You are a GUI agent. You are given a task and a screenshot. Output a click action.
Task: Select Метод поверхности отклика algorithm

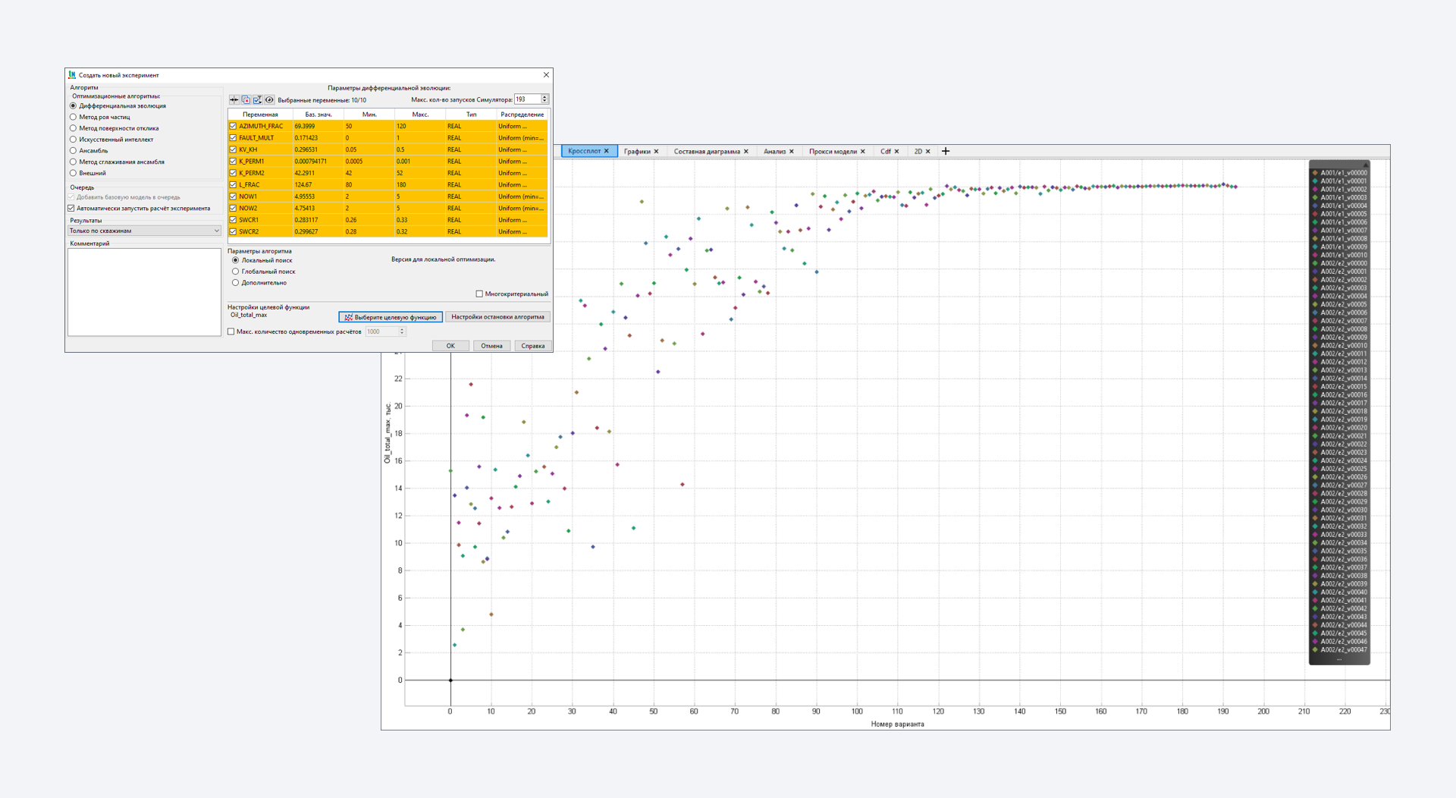[74, 128]
